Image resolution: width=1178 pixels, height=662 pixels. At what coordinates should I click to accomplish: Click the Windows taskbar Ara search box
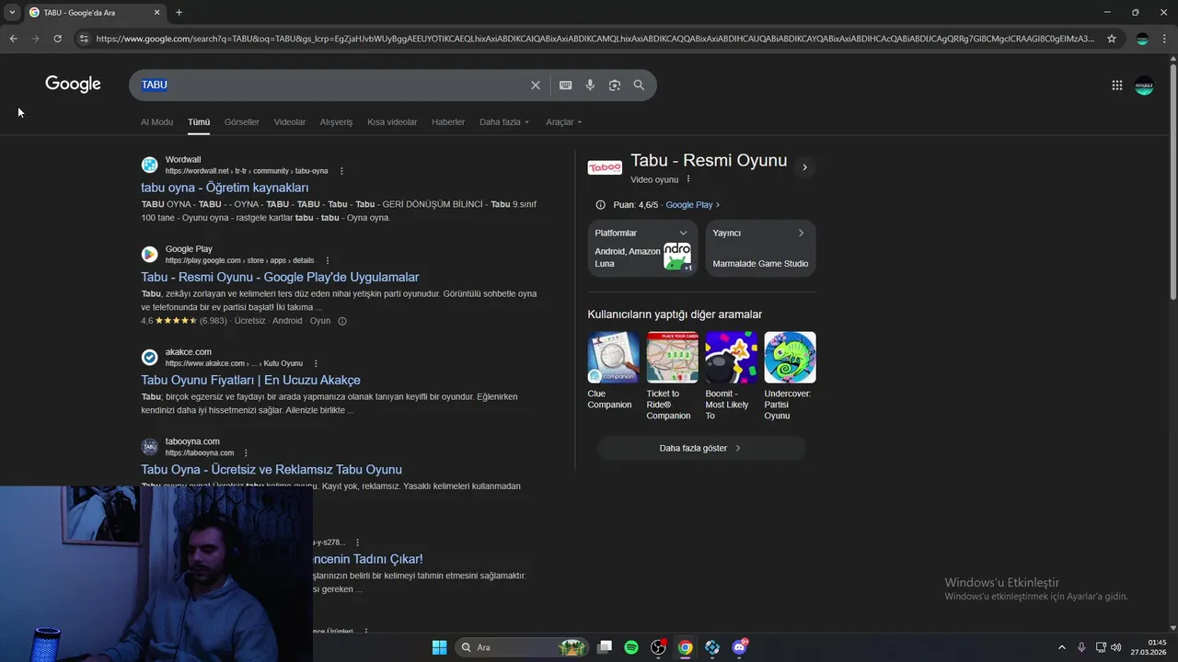tap(522, 647)
